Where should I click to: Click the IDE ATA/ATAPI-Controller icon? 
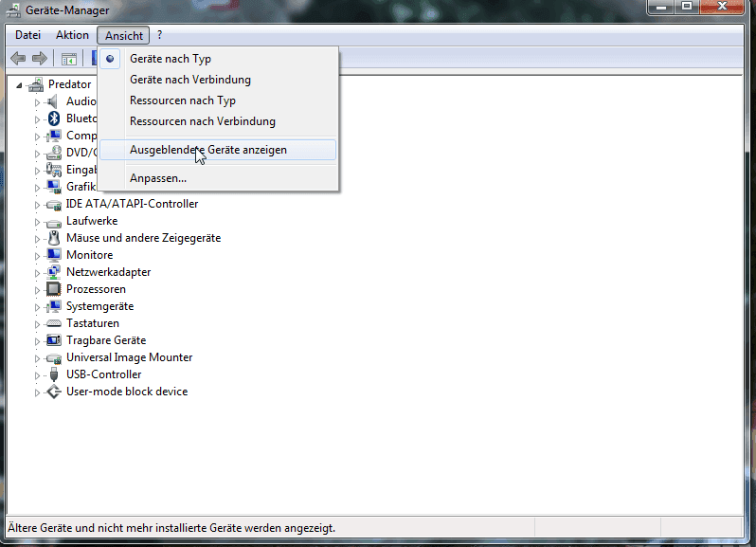(53, 205)
